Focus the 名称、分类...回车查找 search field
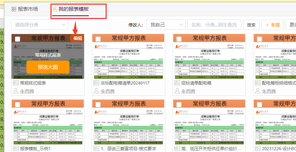 point(214,25)
